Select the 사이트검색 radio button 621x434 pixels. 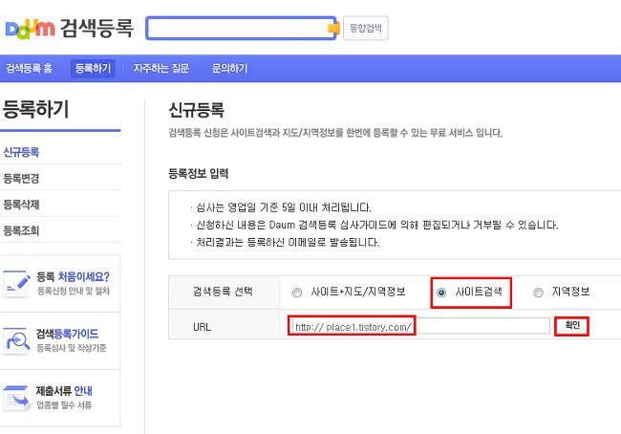point(441,293)
